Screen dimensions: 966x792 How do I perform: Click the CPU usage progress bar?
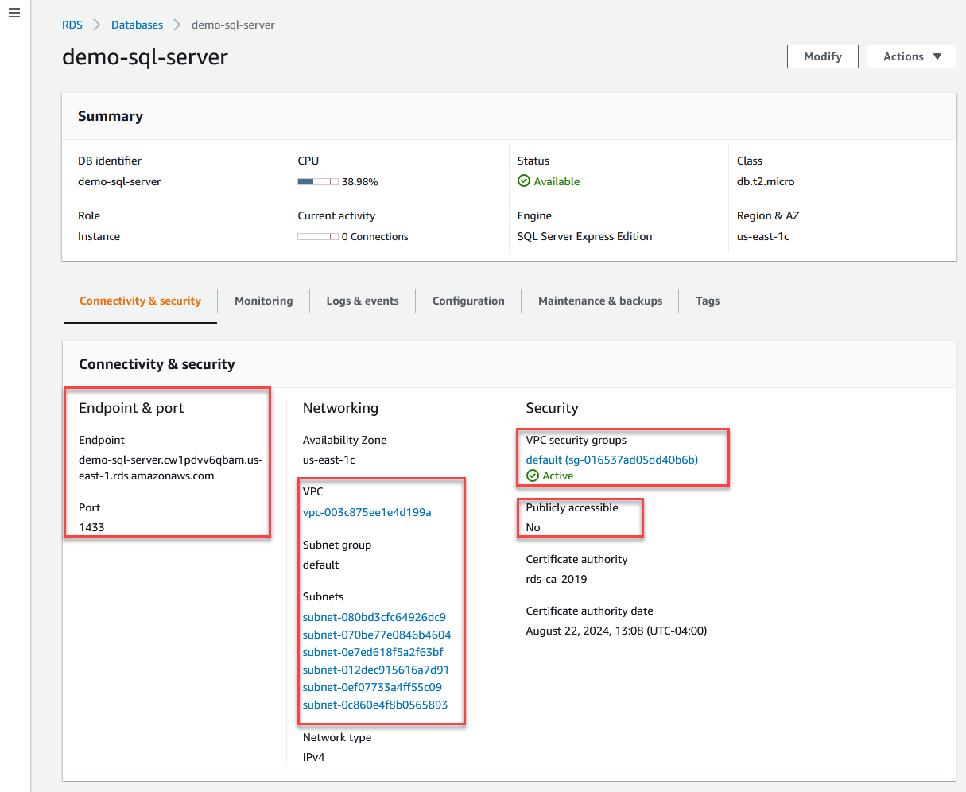pos(318,182)
